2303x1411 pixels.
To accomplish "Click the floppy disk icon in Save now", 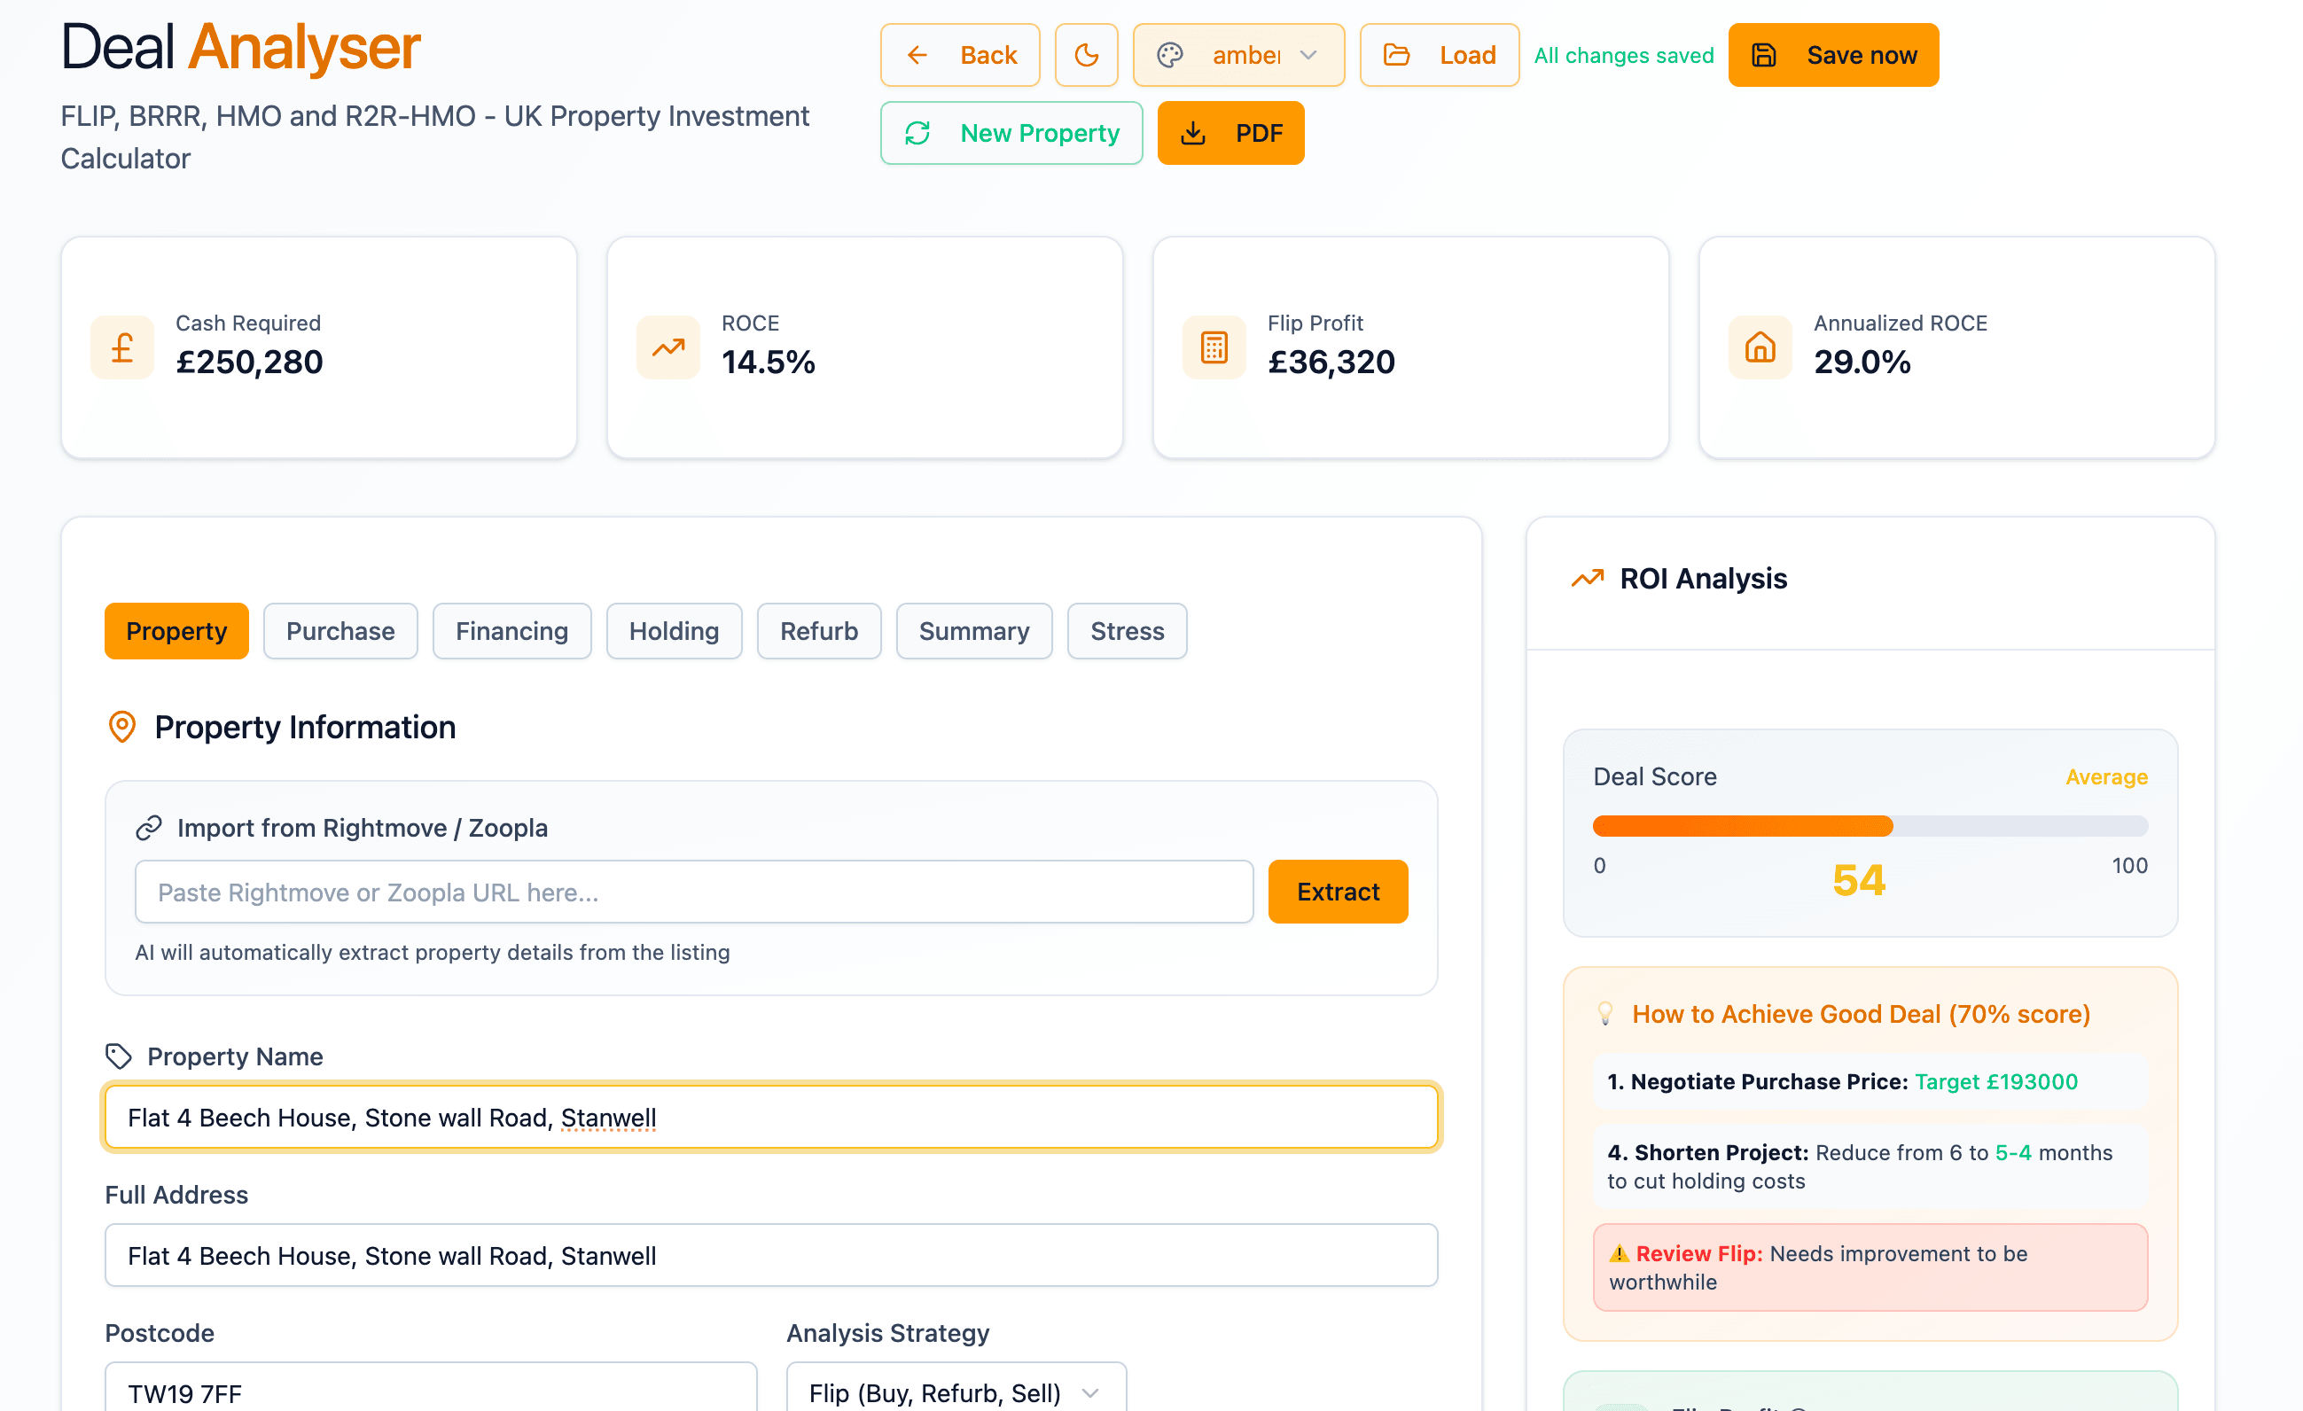I will pyautogui.click(x=1764, y=55).
